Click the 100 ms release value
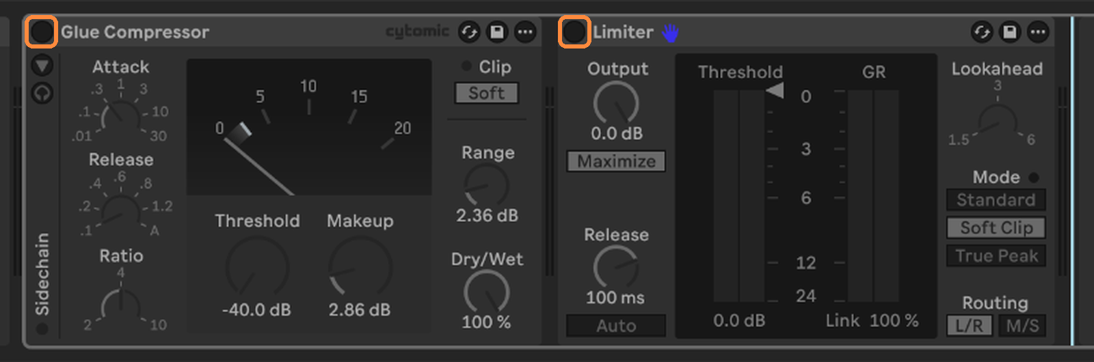 click(x=615, y=298)
